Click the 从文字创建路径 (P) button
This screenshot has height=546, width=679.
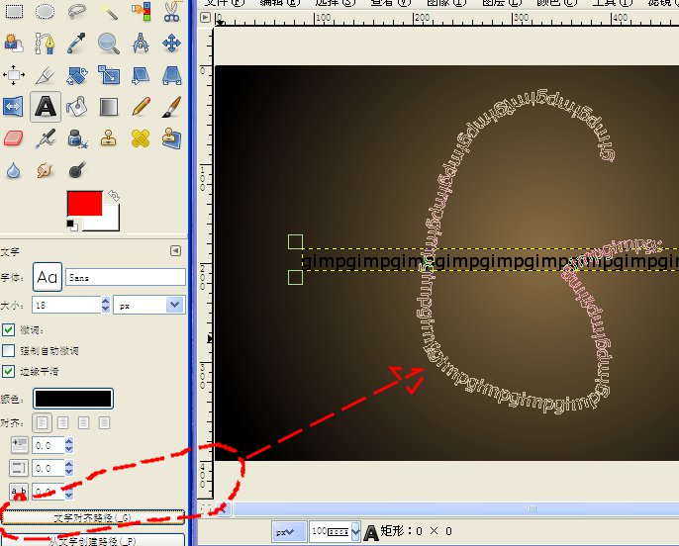pyautogui.click(x=93, y=540)
